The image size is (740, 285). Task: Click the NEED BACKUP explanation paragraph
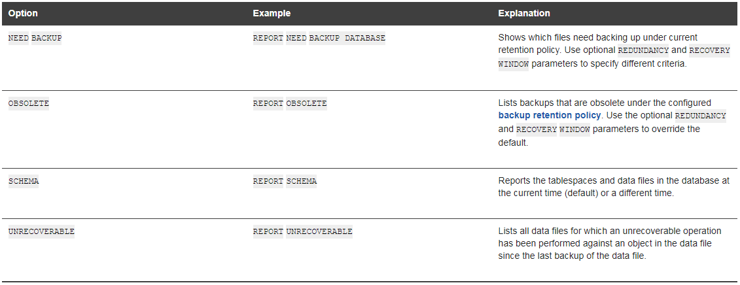tap(614, 50)
